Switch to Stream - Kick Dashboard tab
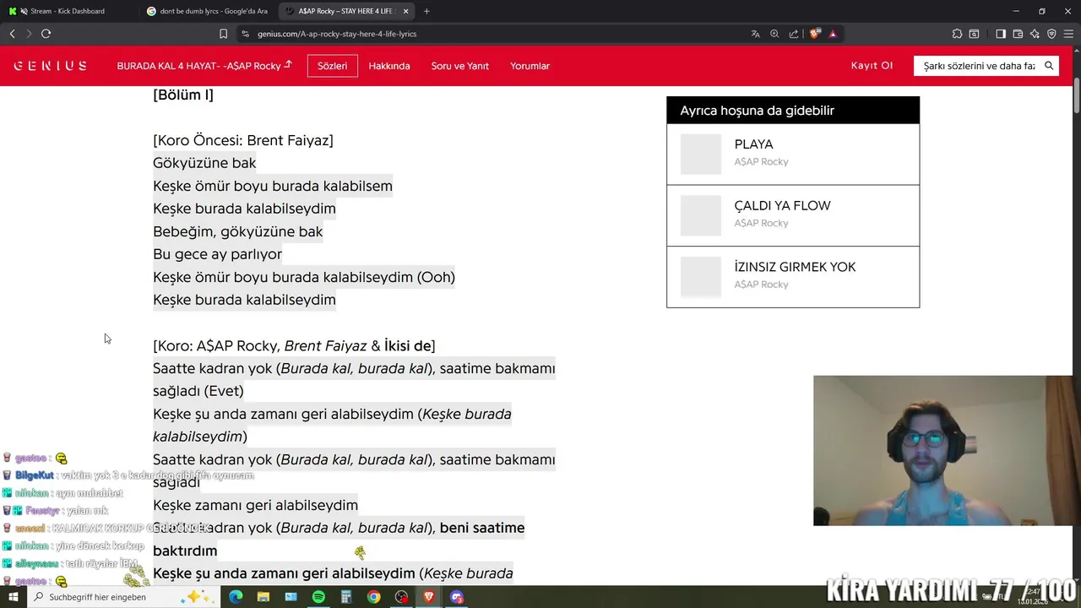Screen dimensions: 1081x608 coord(68,11)
